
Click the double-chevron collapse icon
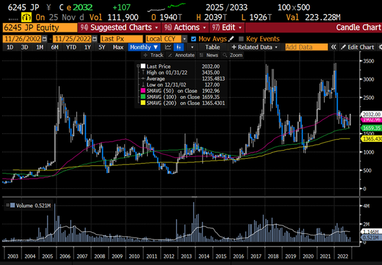pos(333,47)
